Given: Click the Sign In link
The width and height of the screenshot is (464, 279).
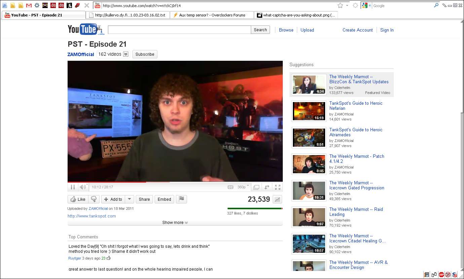Looking at the screenshot, I should (387, 30).
